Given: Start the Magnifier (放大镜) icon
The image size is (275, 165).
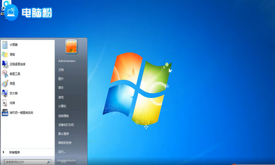Looking at the screenshot, I should (x=5, y=93).
